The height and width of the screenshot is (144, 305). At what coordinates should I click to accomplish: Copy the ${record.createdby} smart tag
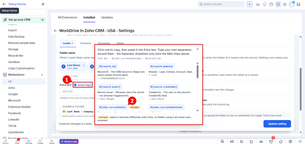pyautogui.click(x=164, y=86)
